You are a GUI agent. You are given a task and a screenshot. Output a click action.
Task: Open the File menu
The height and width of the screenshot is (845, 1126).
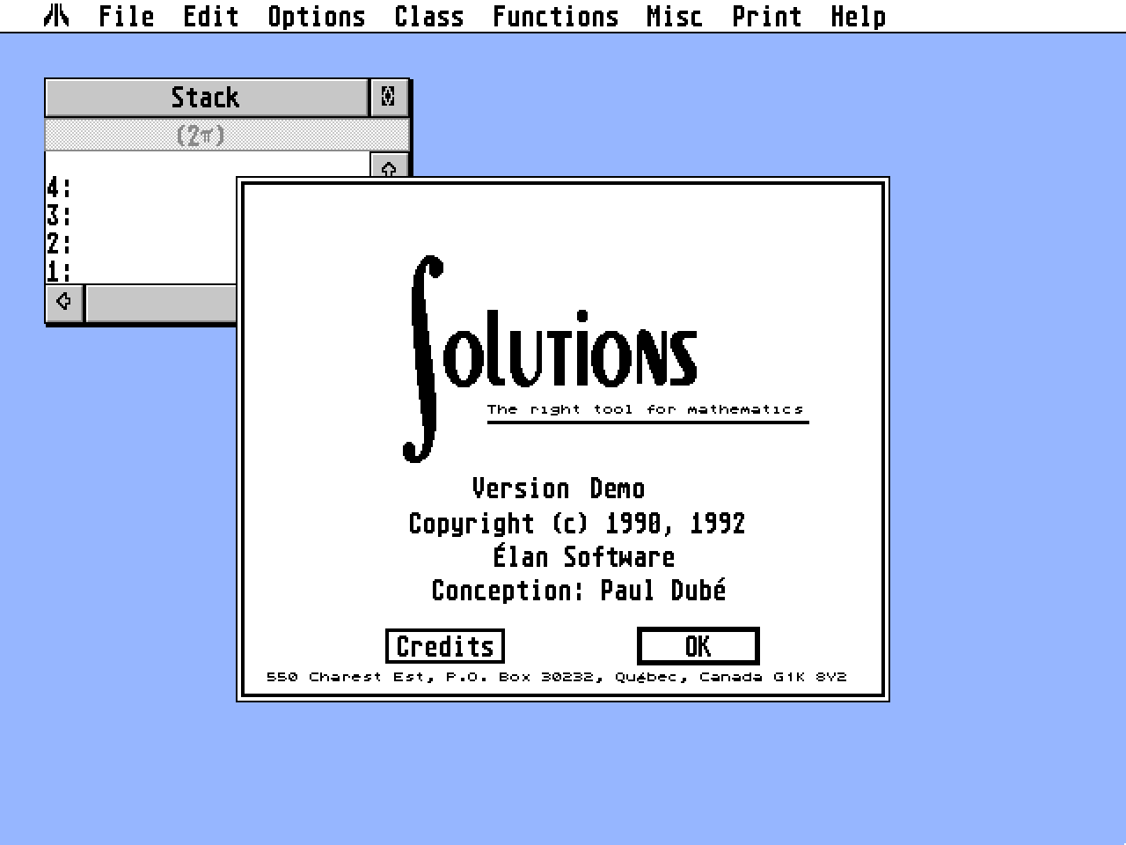click(x=127, y=16)
